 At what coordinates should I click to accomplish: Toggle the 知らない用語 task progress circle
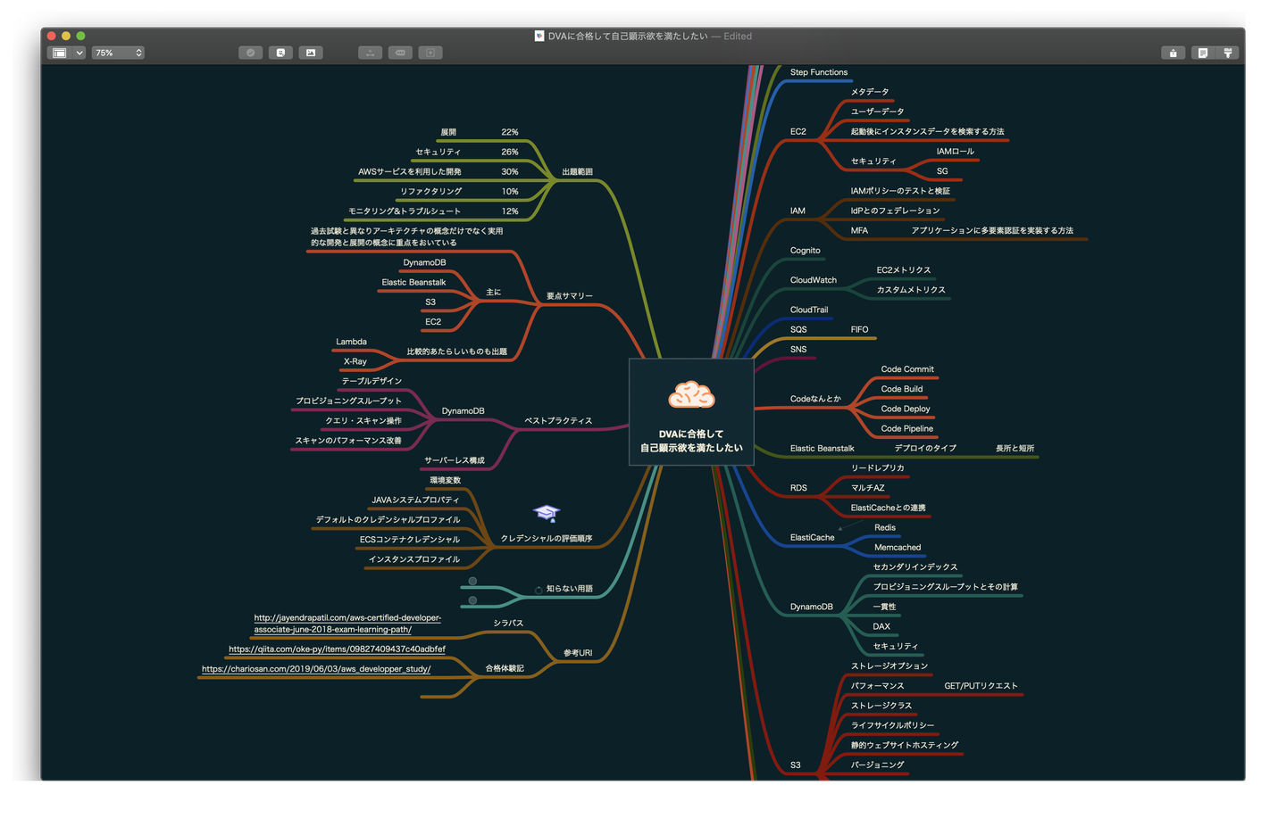(539, 590)
